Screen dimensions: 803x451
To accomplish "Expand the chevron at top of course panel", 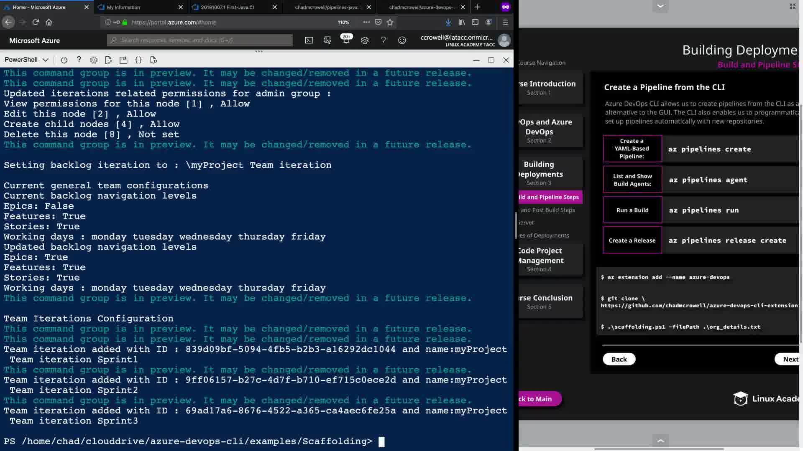I will click(660, 6).
